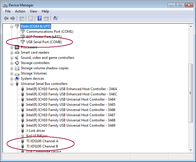The image size is (196, 162).
Task: Click the Storage controllers icon
Action: [x=17, y=63]
